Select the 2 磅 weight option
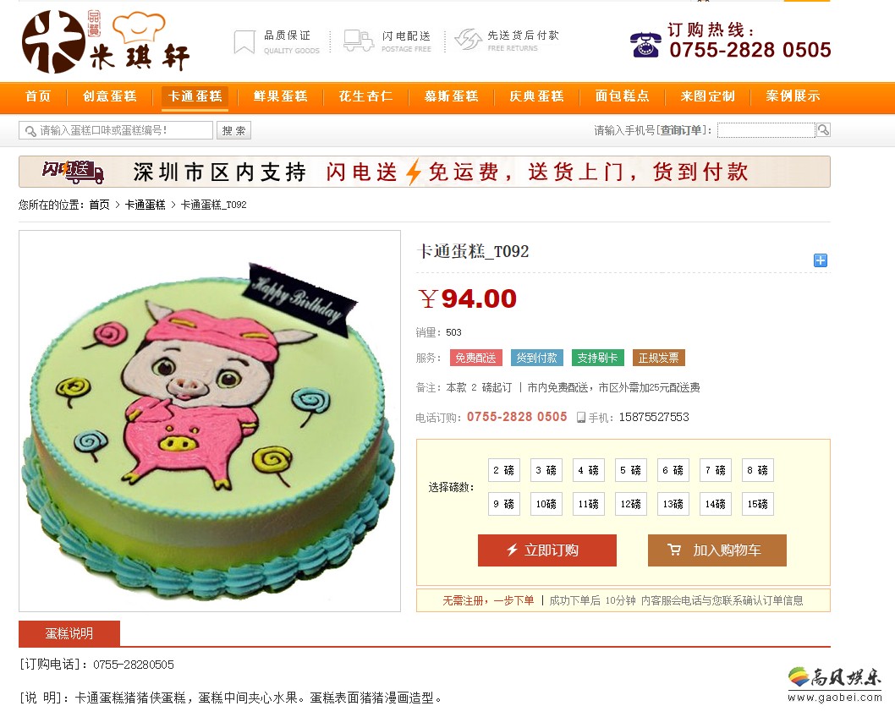This screenshot has height=717, width=895. pos(504,470)
